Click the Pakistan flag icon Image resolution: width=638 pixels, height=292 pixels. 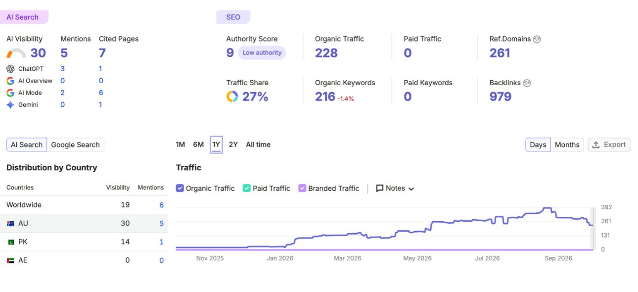(10, 242)
